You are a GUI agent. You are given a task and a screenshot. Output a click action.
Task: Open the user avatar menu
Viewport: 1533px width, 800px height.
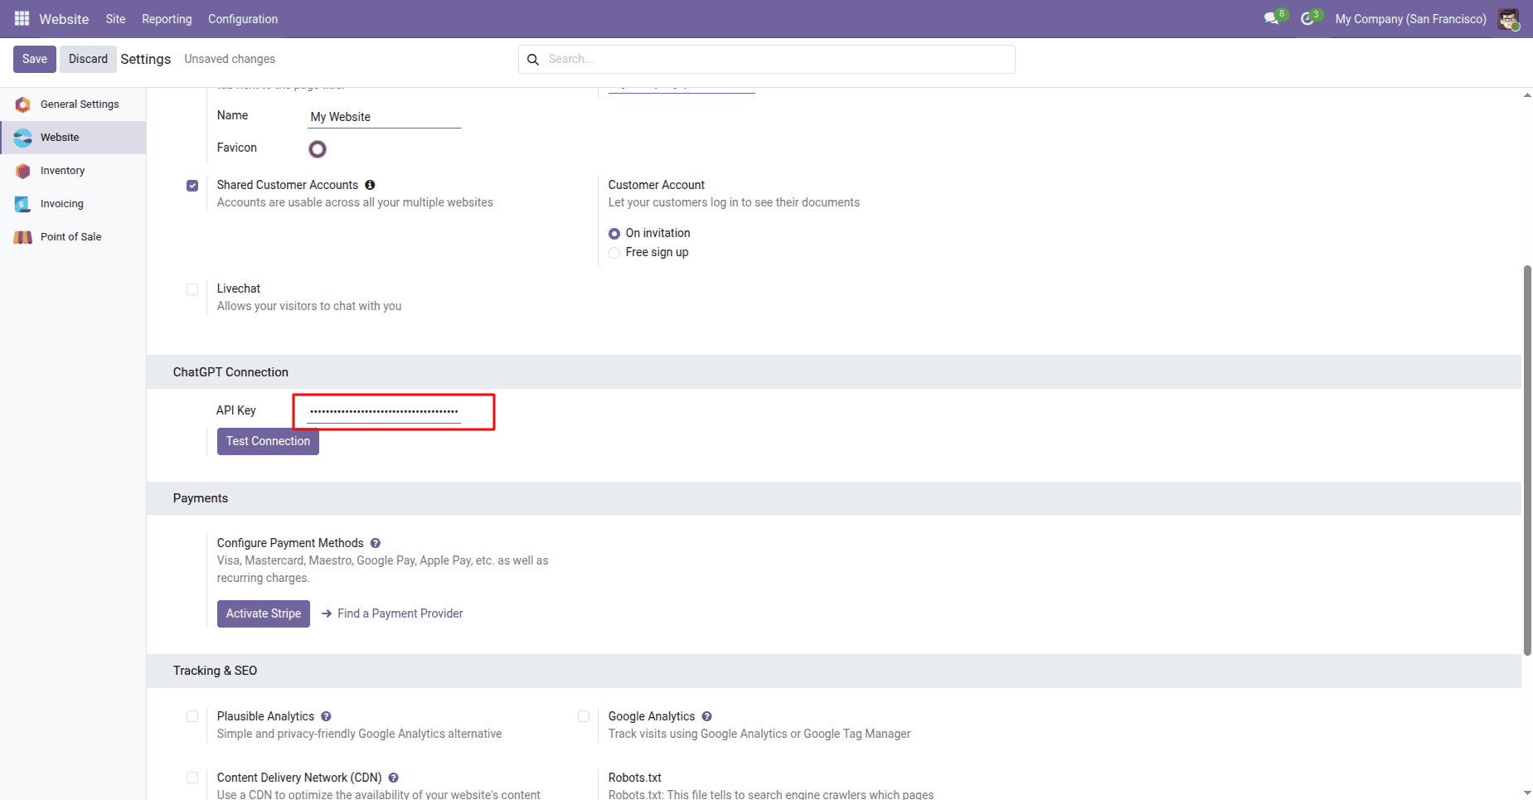[1508, 19]
